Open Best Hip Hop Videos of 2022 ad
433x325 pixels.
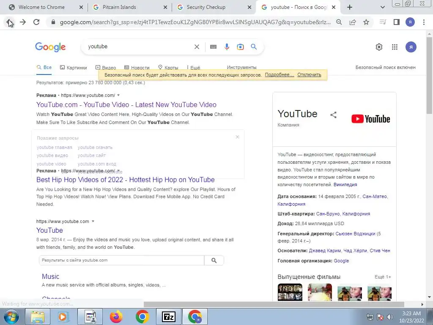coord(125,179)
